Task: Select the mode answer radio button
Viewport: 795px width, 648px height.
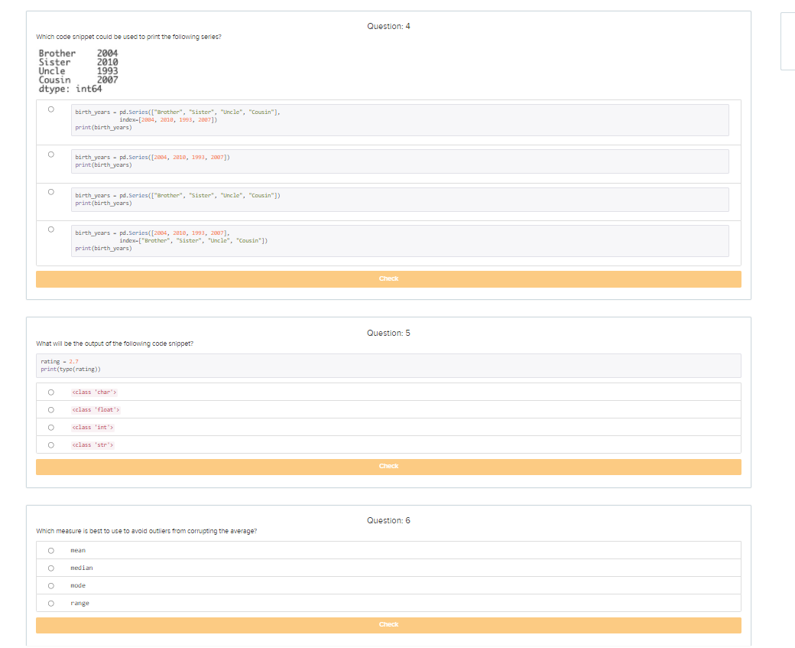Action: 50,585
